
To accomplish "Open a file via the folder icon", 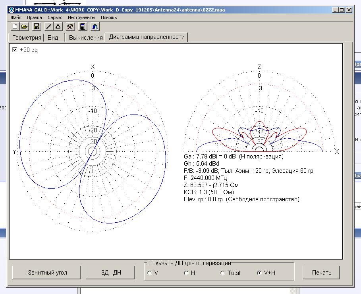I will 24,27.
